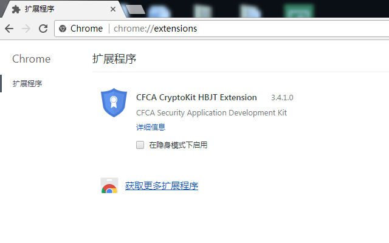Click the 扩展程序 page heading
Screen dimensions: 389x243
point(114,59)
